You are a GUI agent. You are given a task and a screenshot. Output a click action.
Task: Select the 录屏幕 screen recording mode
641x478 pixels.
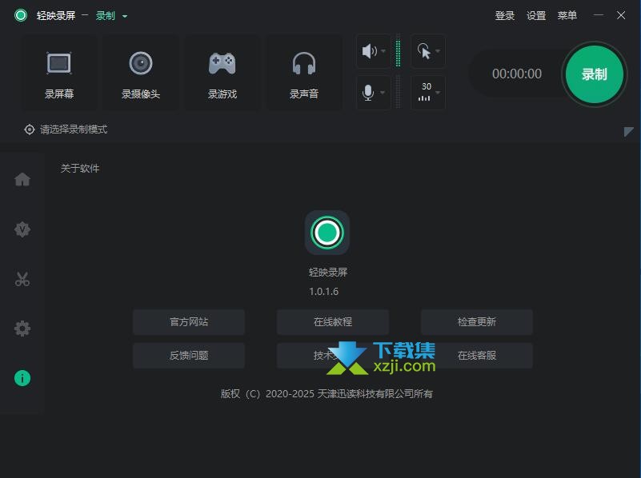[59, 73]
